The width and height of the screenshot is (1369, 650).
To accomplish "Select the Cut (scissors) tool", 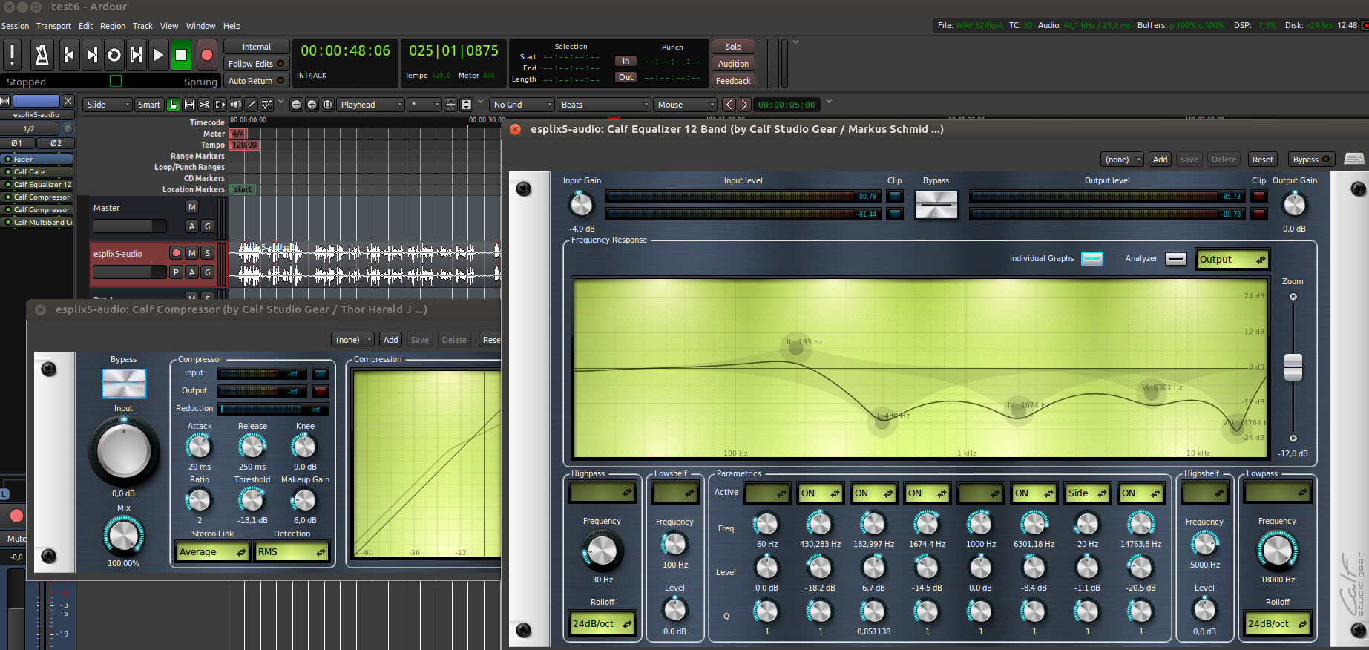I will tap(204, 105).
